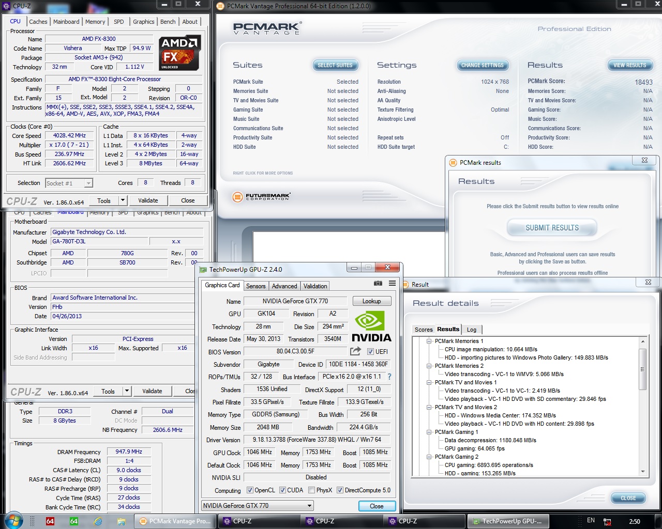Click the Gaming Suite row in Suites

[296, 110]
